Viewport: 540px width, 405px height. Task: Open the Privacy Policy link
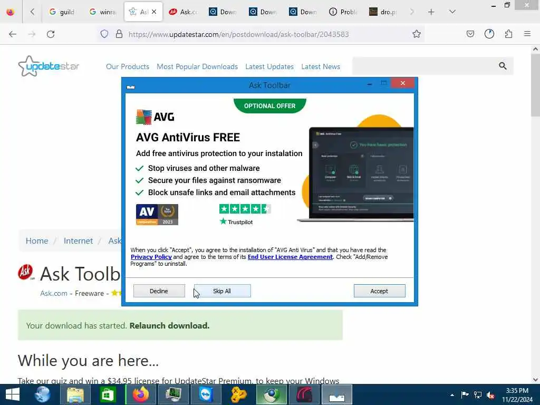[x=151, y=257]
